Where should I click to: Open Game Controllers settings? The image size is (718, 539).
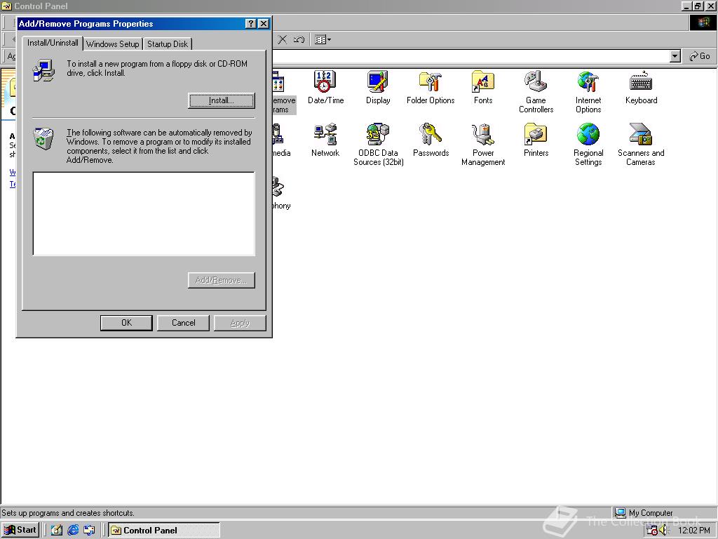[x=536, y=81]
